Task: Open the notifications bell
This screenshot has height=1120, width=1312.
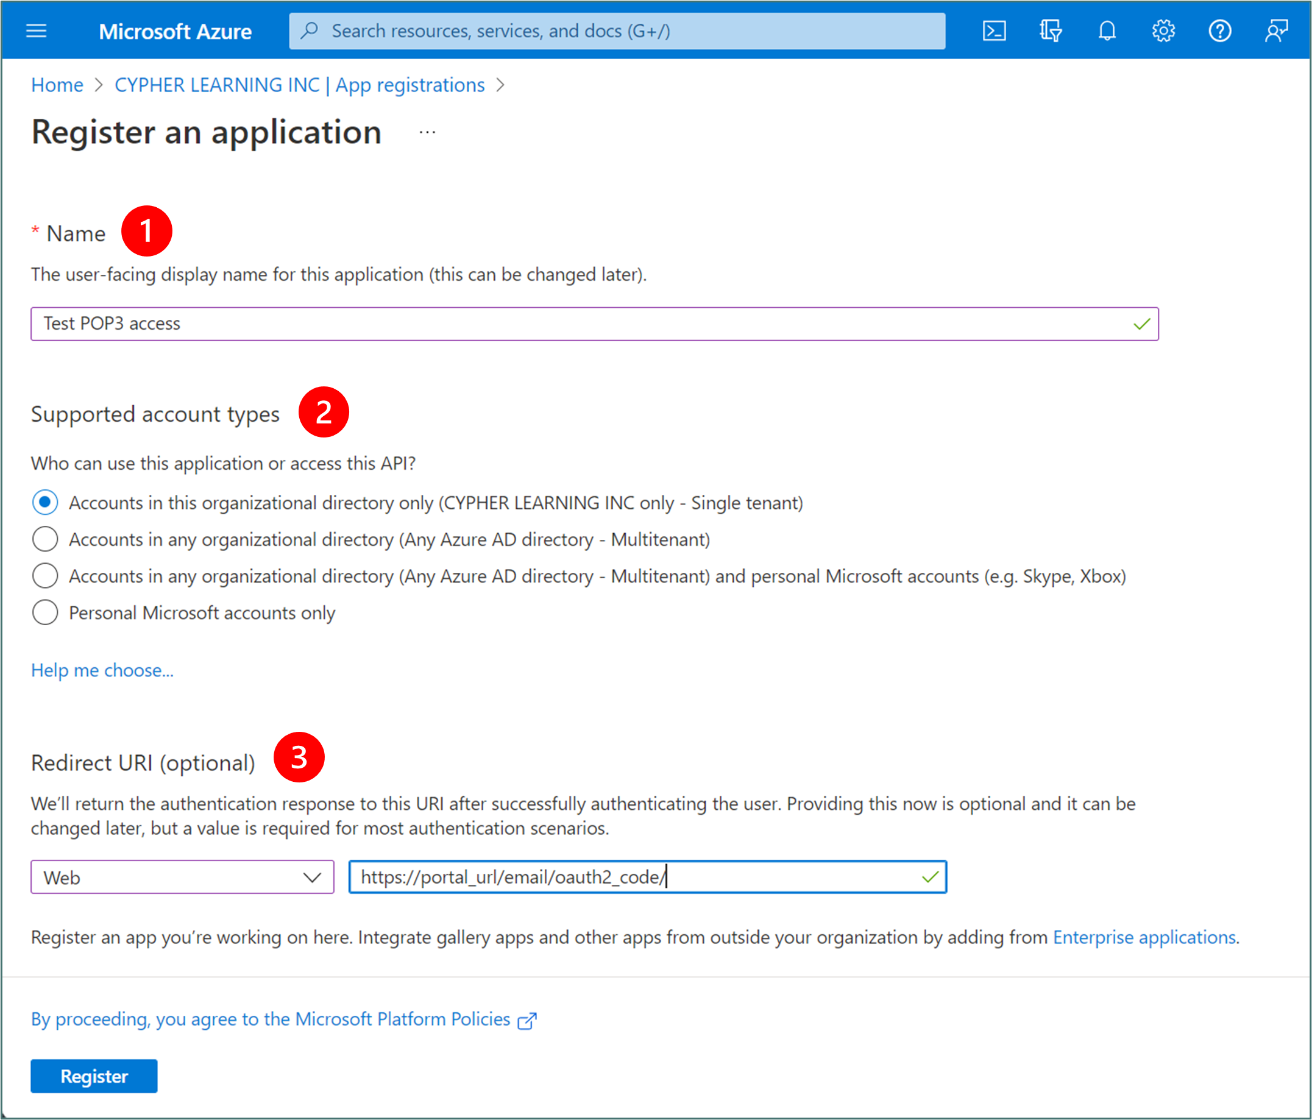Action: (1106, 30)
